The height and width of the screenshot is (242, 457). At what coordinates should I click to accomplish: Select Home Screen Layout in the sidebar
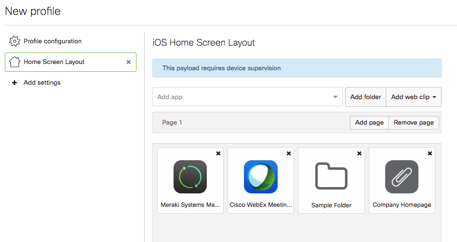[x=70, y=62]
